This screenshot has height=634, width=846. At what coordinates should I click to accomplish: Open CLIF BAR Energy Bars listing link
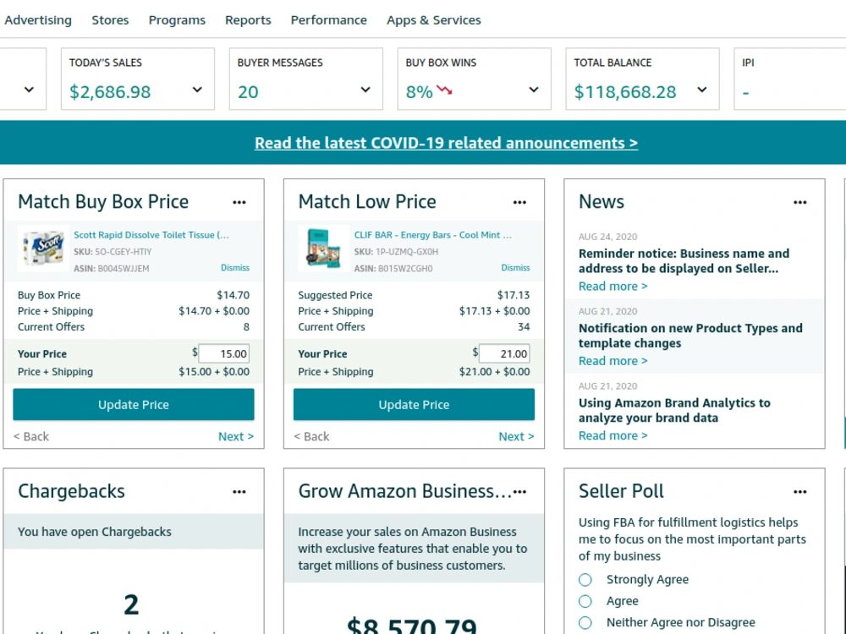pyautogui.click(x=432, y=235)
